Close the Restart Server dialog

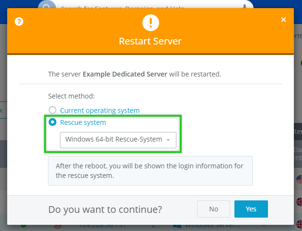[x=283, y=20]
